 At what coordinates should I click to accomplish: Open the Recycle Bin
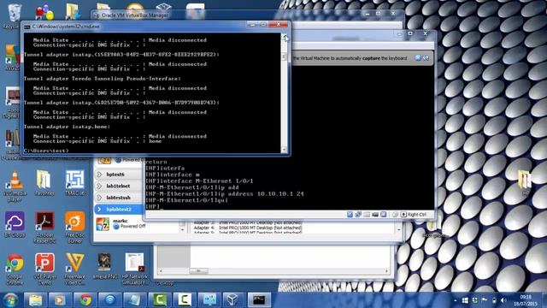coord(14,15)
